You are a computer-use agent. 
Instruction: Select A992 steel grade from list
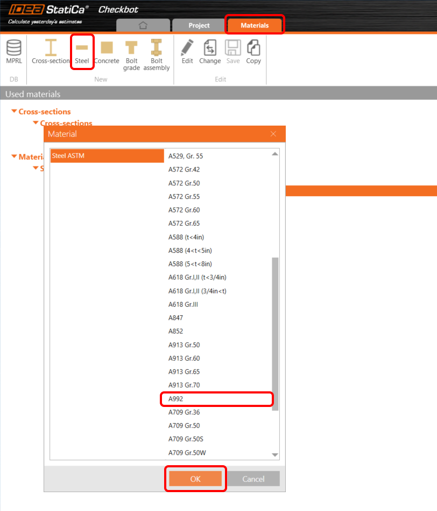217,399
